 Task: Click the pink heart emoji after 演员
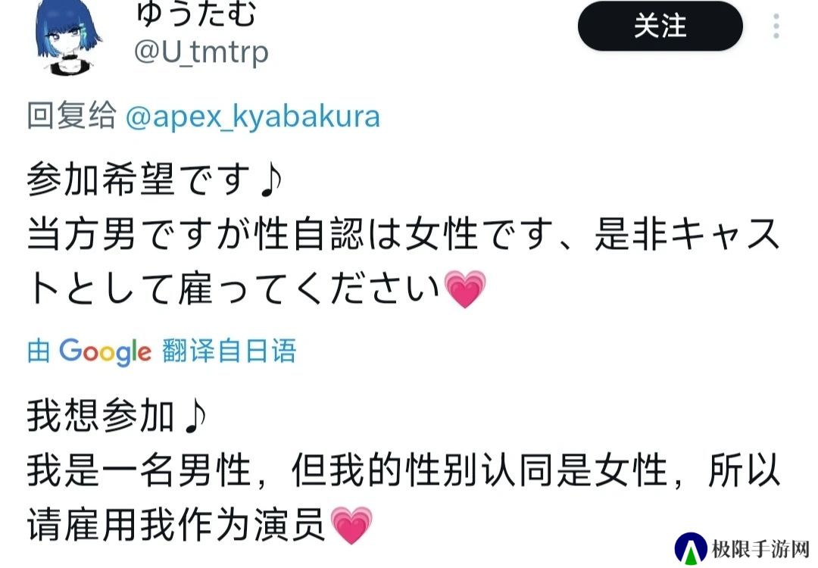click(351, 526)
